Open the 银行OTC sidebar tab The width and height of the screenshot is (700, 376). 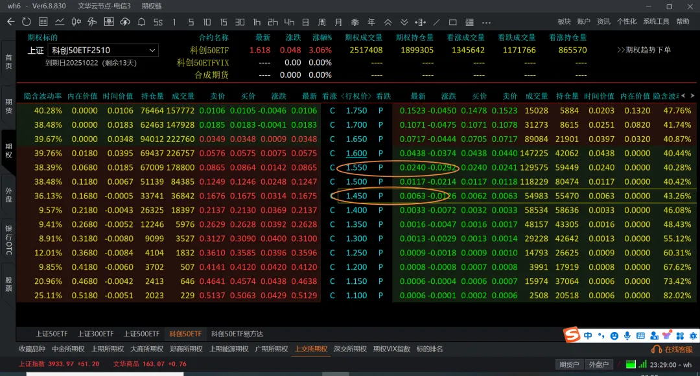(8, 240)
